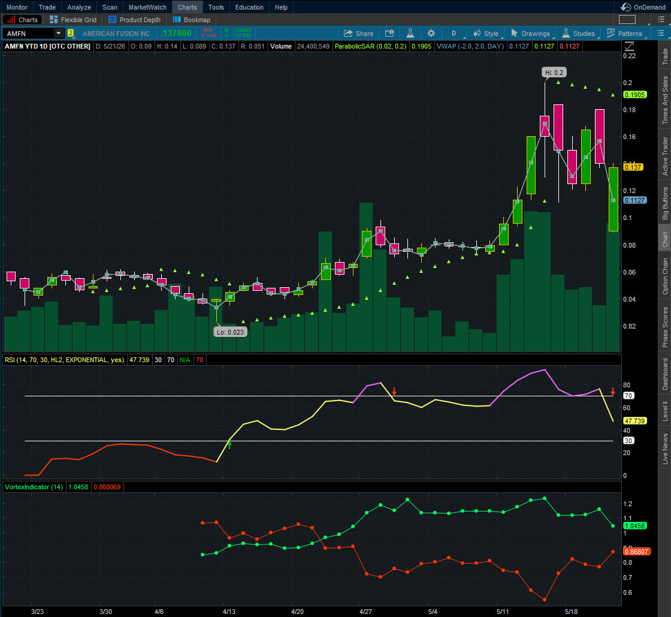Open the Big Buttons sidebar panel
This screenshot has height=617, width=671.
pyautogui.click(x=665, y=203)
